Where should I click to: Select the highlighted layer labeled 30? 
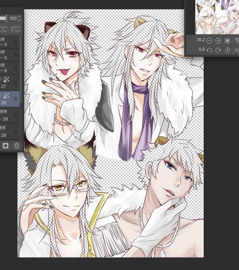(10, 98)
